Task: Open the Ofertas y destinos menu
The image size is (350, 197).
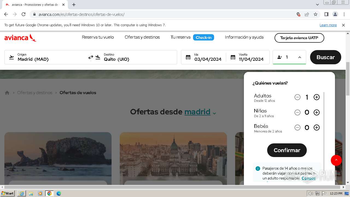Action: (x=142, y=37)
